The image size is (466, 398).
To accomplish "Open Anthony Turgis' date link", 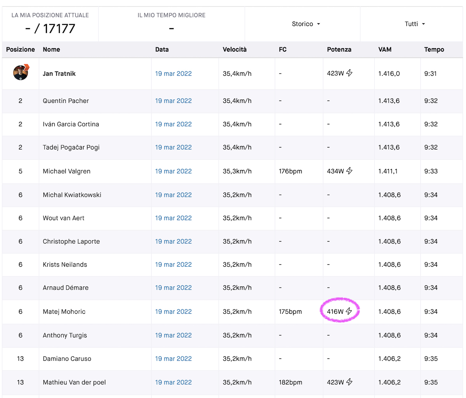I will tap(174, 335).
